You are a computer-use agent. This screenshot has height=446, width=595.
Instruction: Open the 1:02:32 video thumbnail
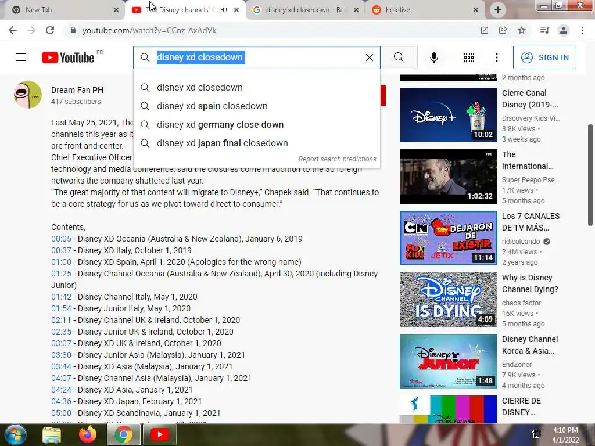(x=448, y=177)
